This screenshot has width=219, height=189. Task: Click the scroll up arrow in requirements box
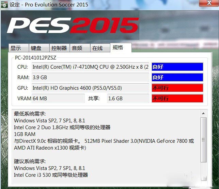(x=203, y=114)
